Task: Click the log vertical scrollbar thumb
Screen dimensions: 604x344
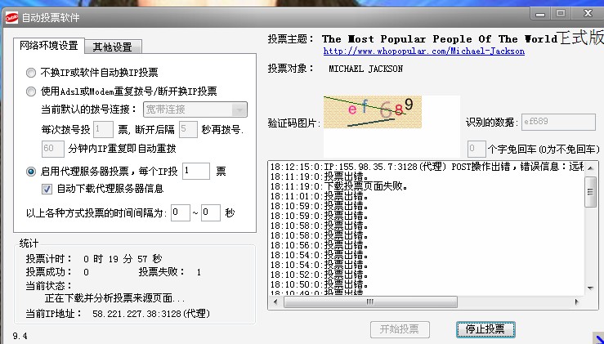Action: (591, 192)
